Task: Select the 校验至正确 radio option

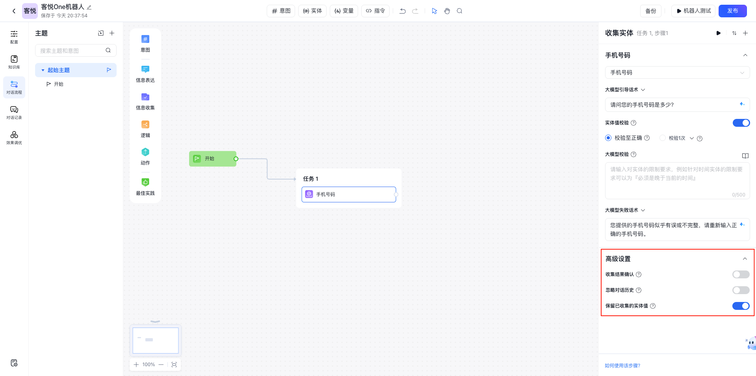Action: (x=608, y=138)
